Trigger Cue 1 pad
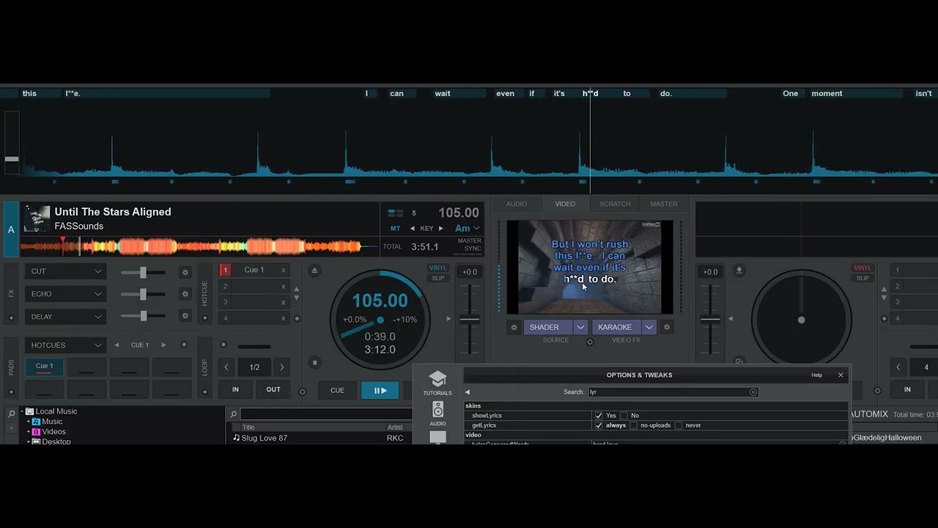This screenshot has width=938, height=528. coord(45,366)
